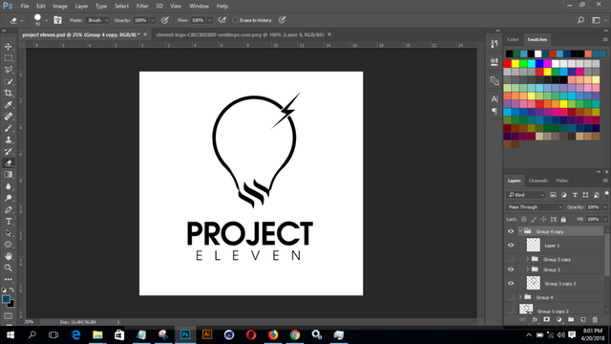Screen dimensions: 611x344
Task: Select the Hand tool
Action: [x=9, y=256]
